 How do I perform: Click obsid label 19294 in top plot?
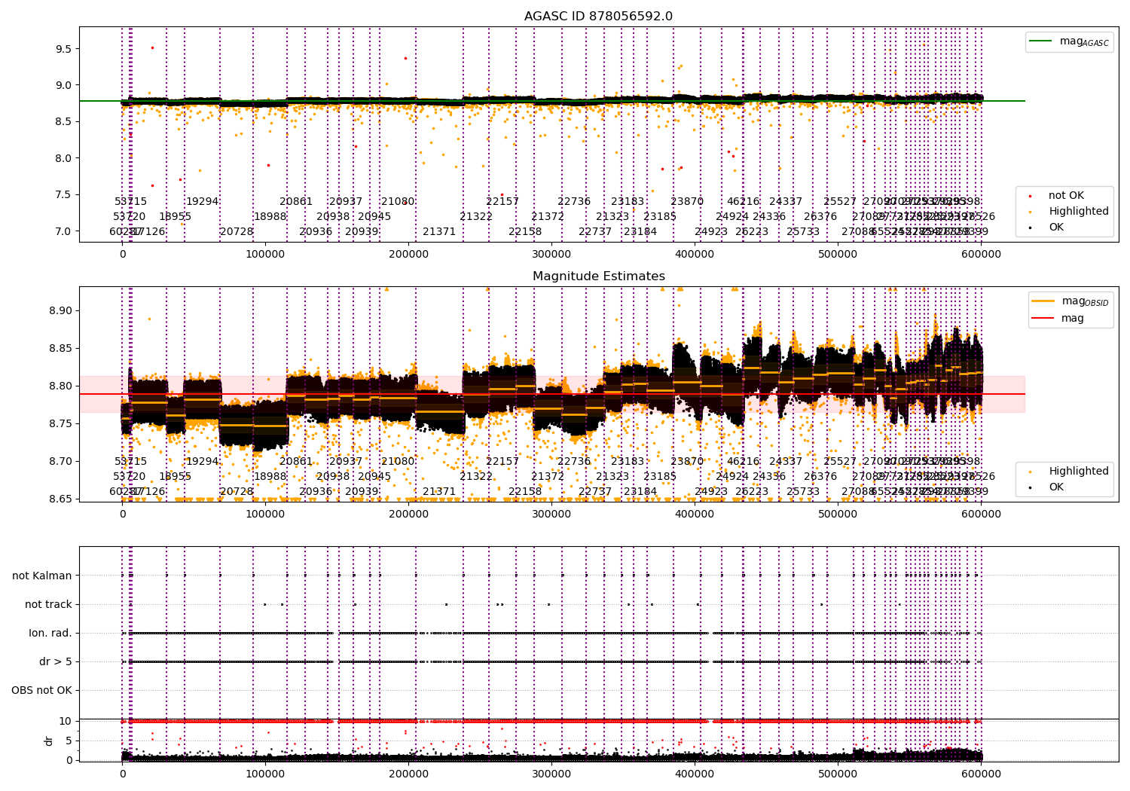[x=202, y=202]
